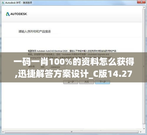The image size is (147, 135).
Task: Go back with the 上一步 button
Action: (x=71, y=82)
